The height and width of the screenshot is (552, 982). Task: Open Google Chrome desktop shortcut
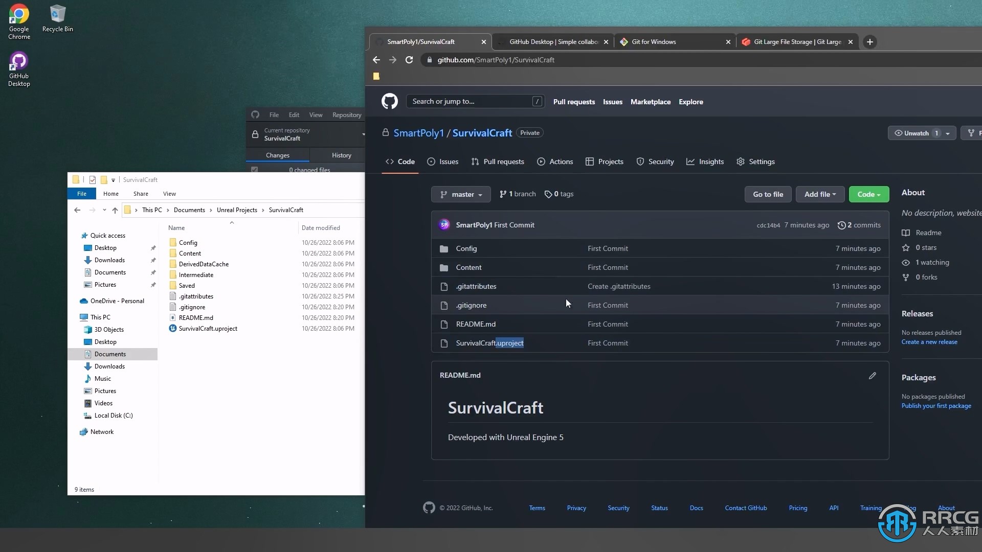(19, 21)
